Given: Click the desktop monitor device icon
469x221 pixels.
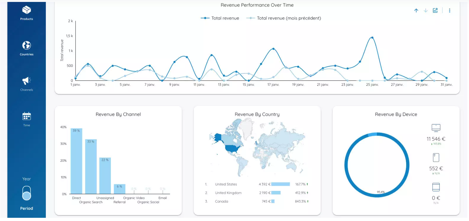Looking at the screenshot, I should (x=436, y=128).
